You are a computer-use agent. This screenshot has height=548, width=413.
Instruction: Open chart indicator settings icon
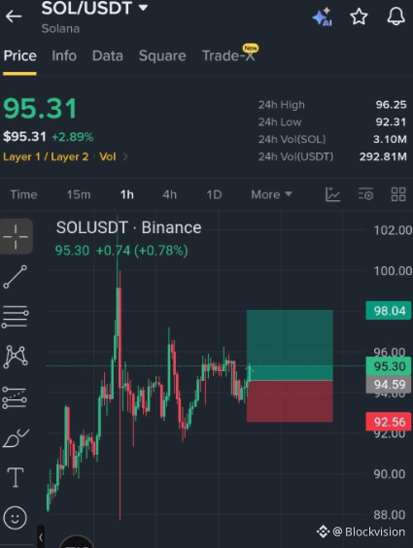pyautogui.click(x=365, y=194)
